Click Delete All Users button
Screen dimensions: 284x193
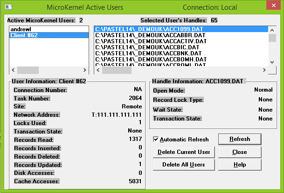[x=184, y=165]
